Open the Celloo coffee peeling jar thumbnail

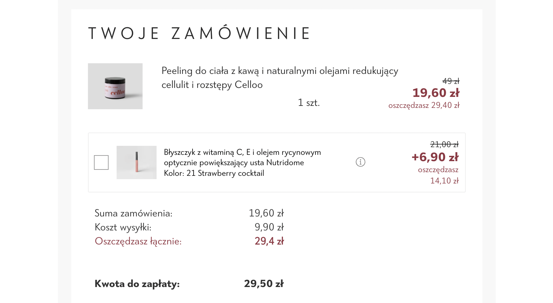pos(115,86)
